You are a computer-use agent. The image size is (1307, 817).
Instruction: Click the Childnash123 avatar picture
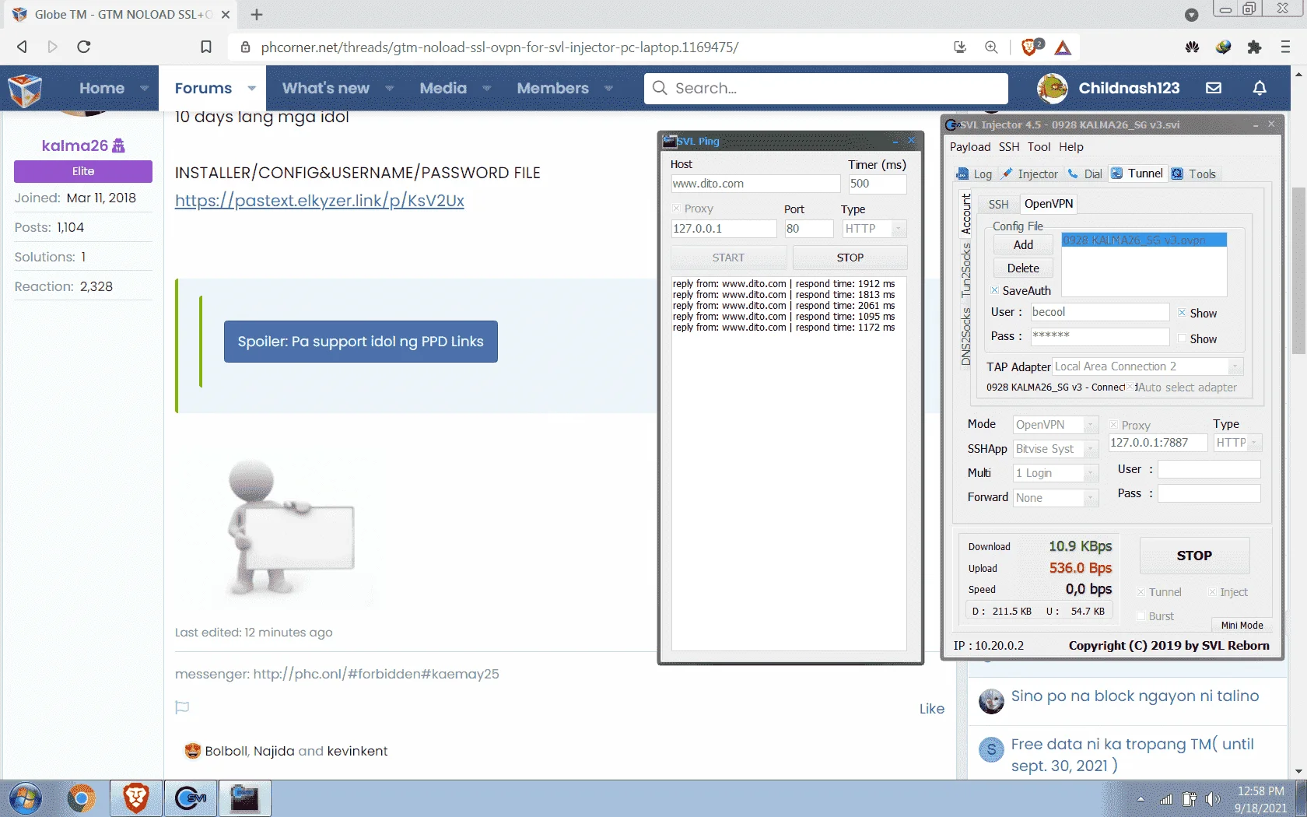pos(1053,88)
